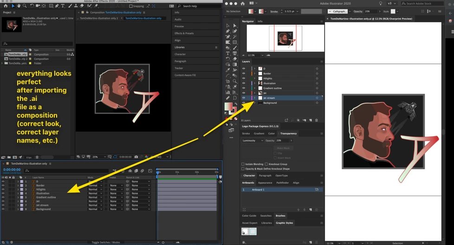The width and height of the screenshot is (454, 245).
Task: Click Search Adobe Stock field
Action: point(422,3)
